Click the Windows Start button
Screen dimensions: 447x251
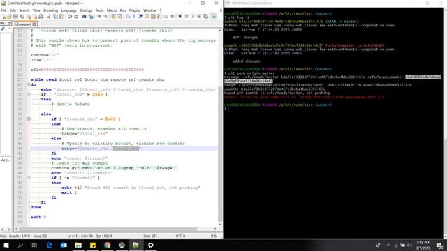pos(6,245)
